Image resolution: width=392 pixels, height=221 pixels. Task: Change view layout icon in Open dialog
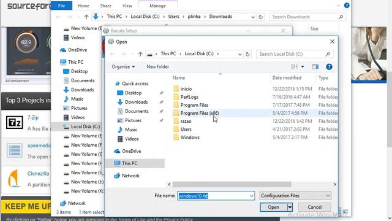294,67
